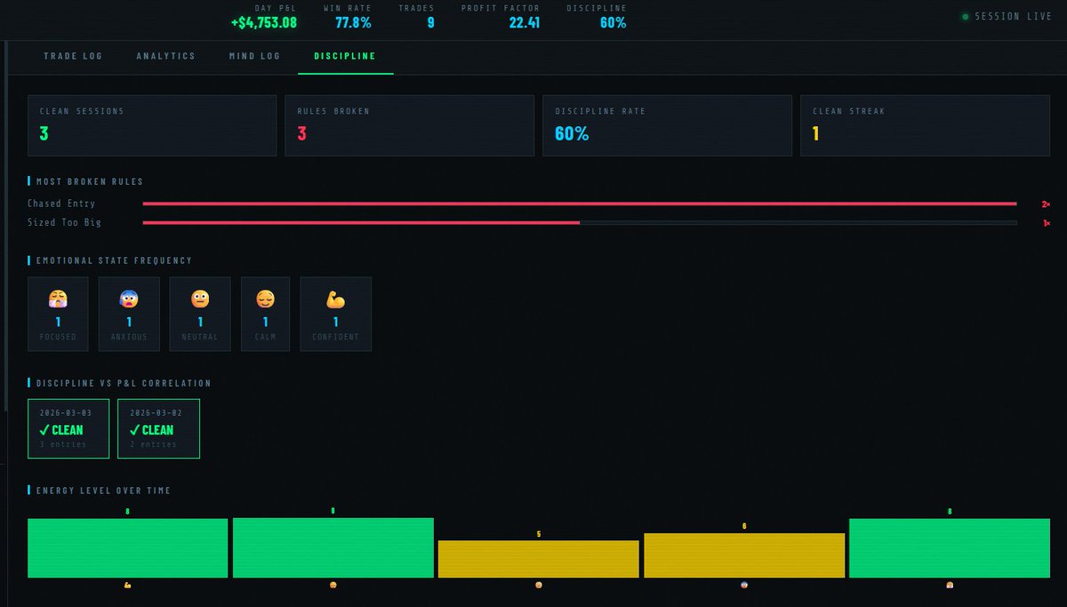Click the green Session Live status dot
Screen dimensions: 1067x607
pos(966,16)
